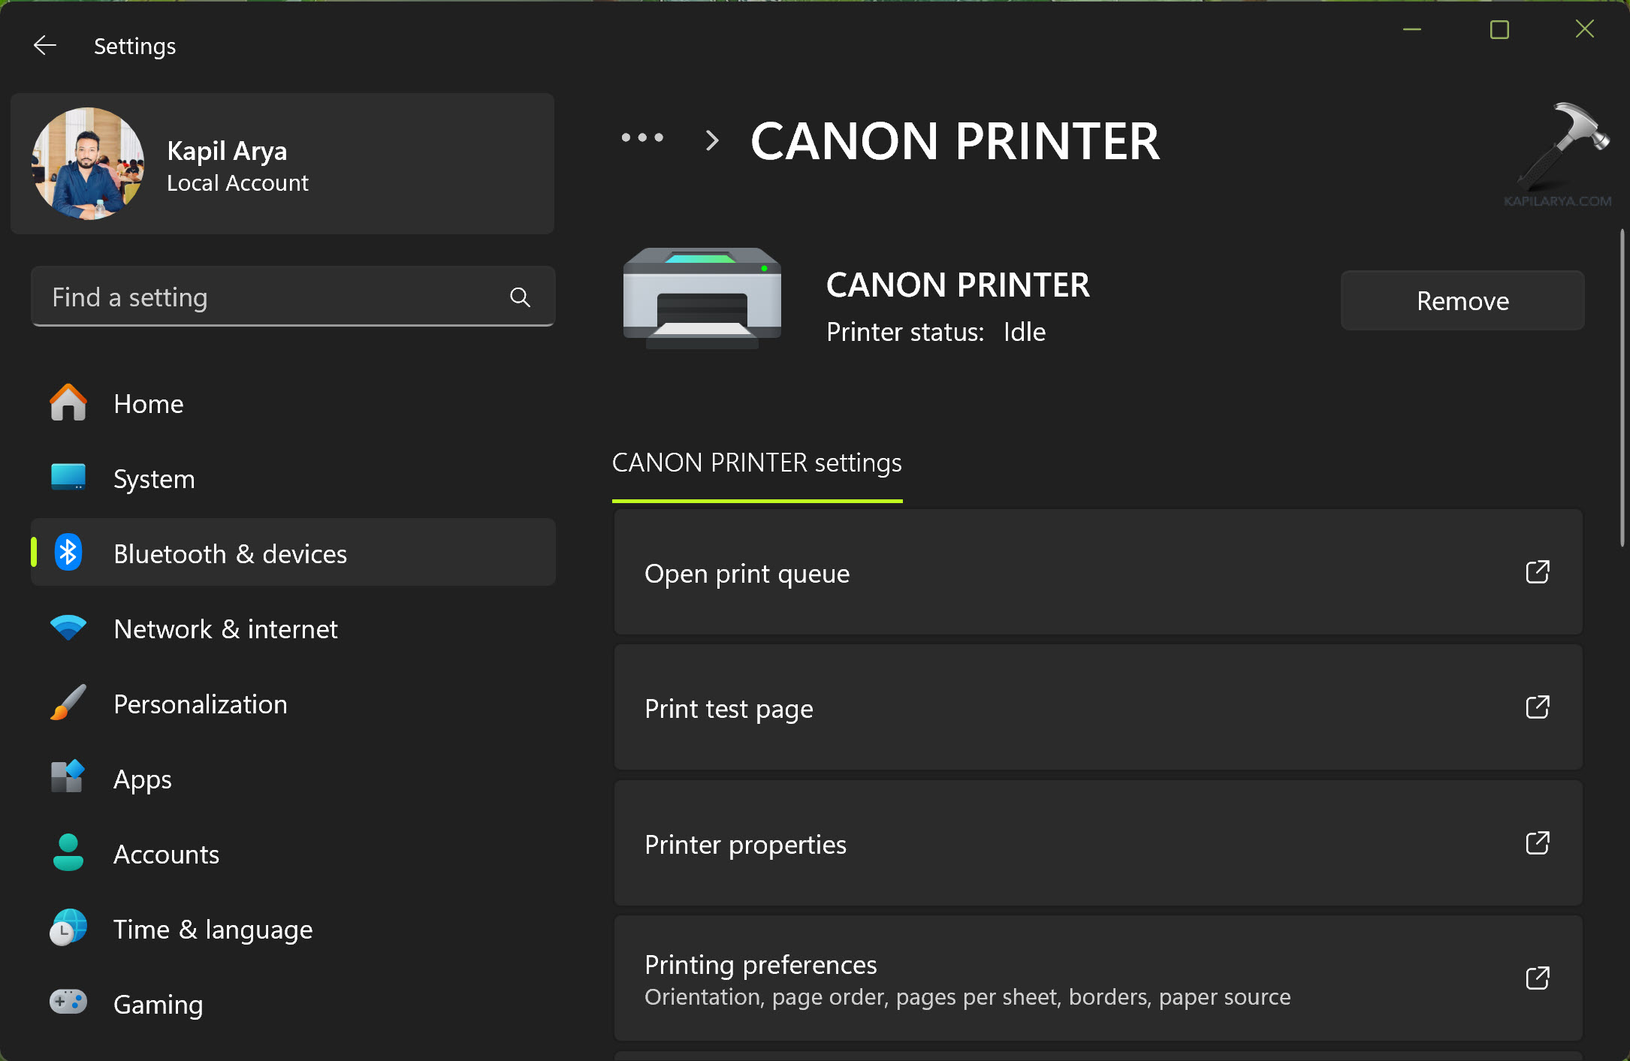Click the Time & language clock icon

[68, 929]
